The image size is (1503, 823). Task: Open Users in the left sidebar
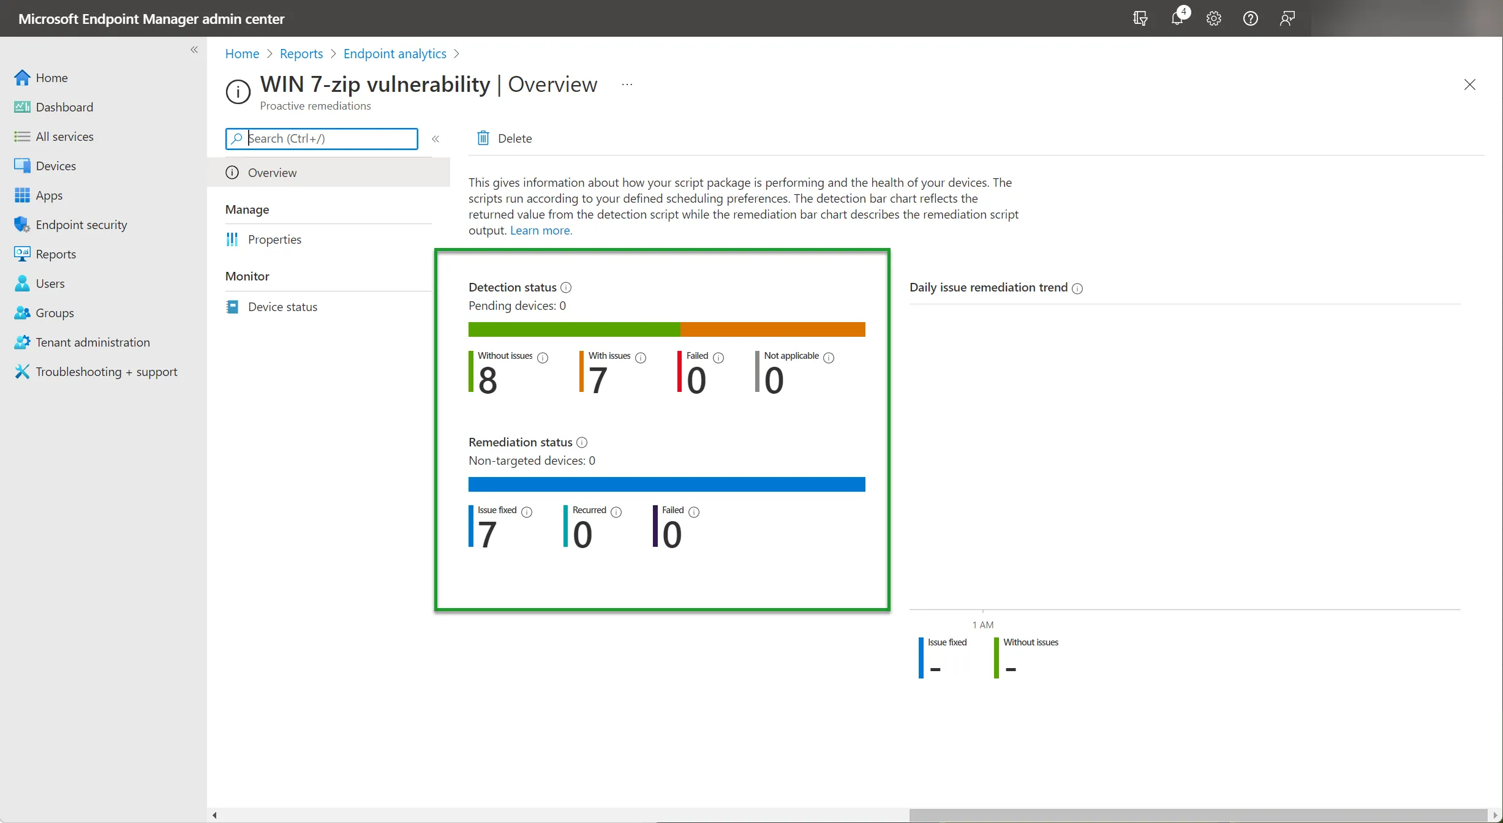39,284
